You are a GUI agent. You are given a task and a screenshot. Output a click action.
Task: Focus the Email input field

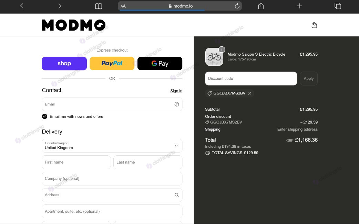click(x=112, y=104)
